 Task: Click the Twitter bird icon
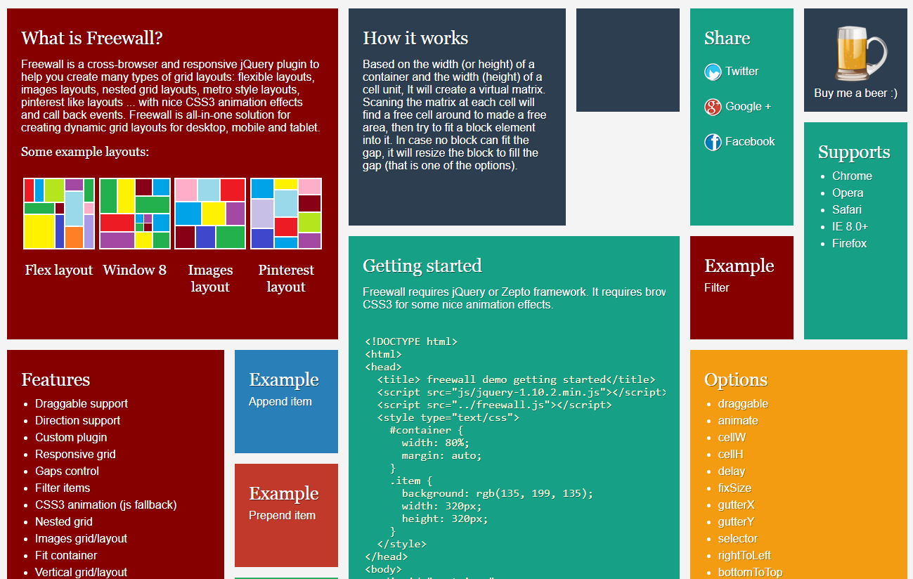pos(713,72)
